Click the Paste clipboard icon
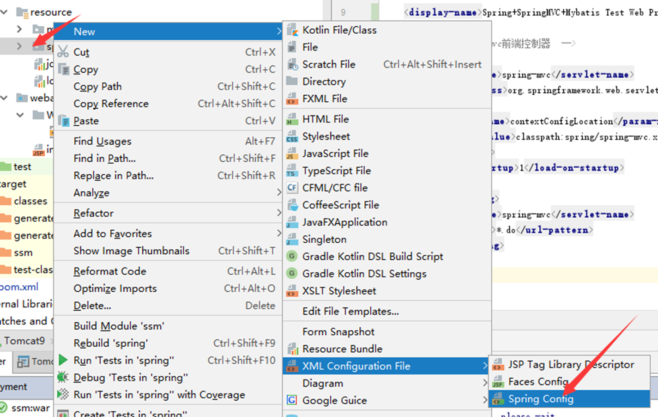Image resolution: width=658 pixels, height=417 pixels. (63, 121)
